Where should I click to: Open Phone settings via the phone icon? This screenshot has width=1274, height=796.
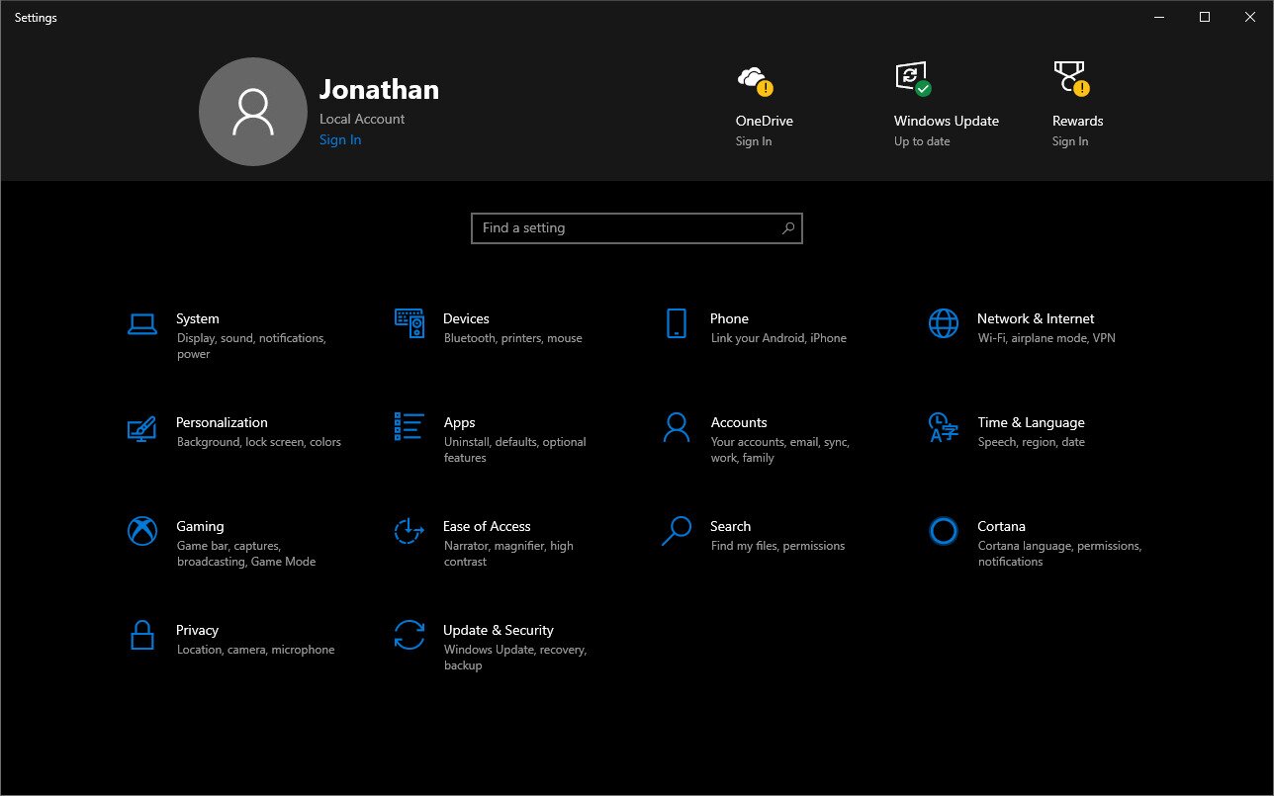pyautogui.click(x=677, y=323)
